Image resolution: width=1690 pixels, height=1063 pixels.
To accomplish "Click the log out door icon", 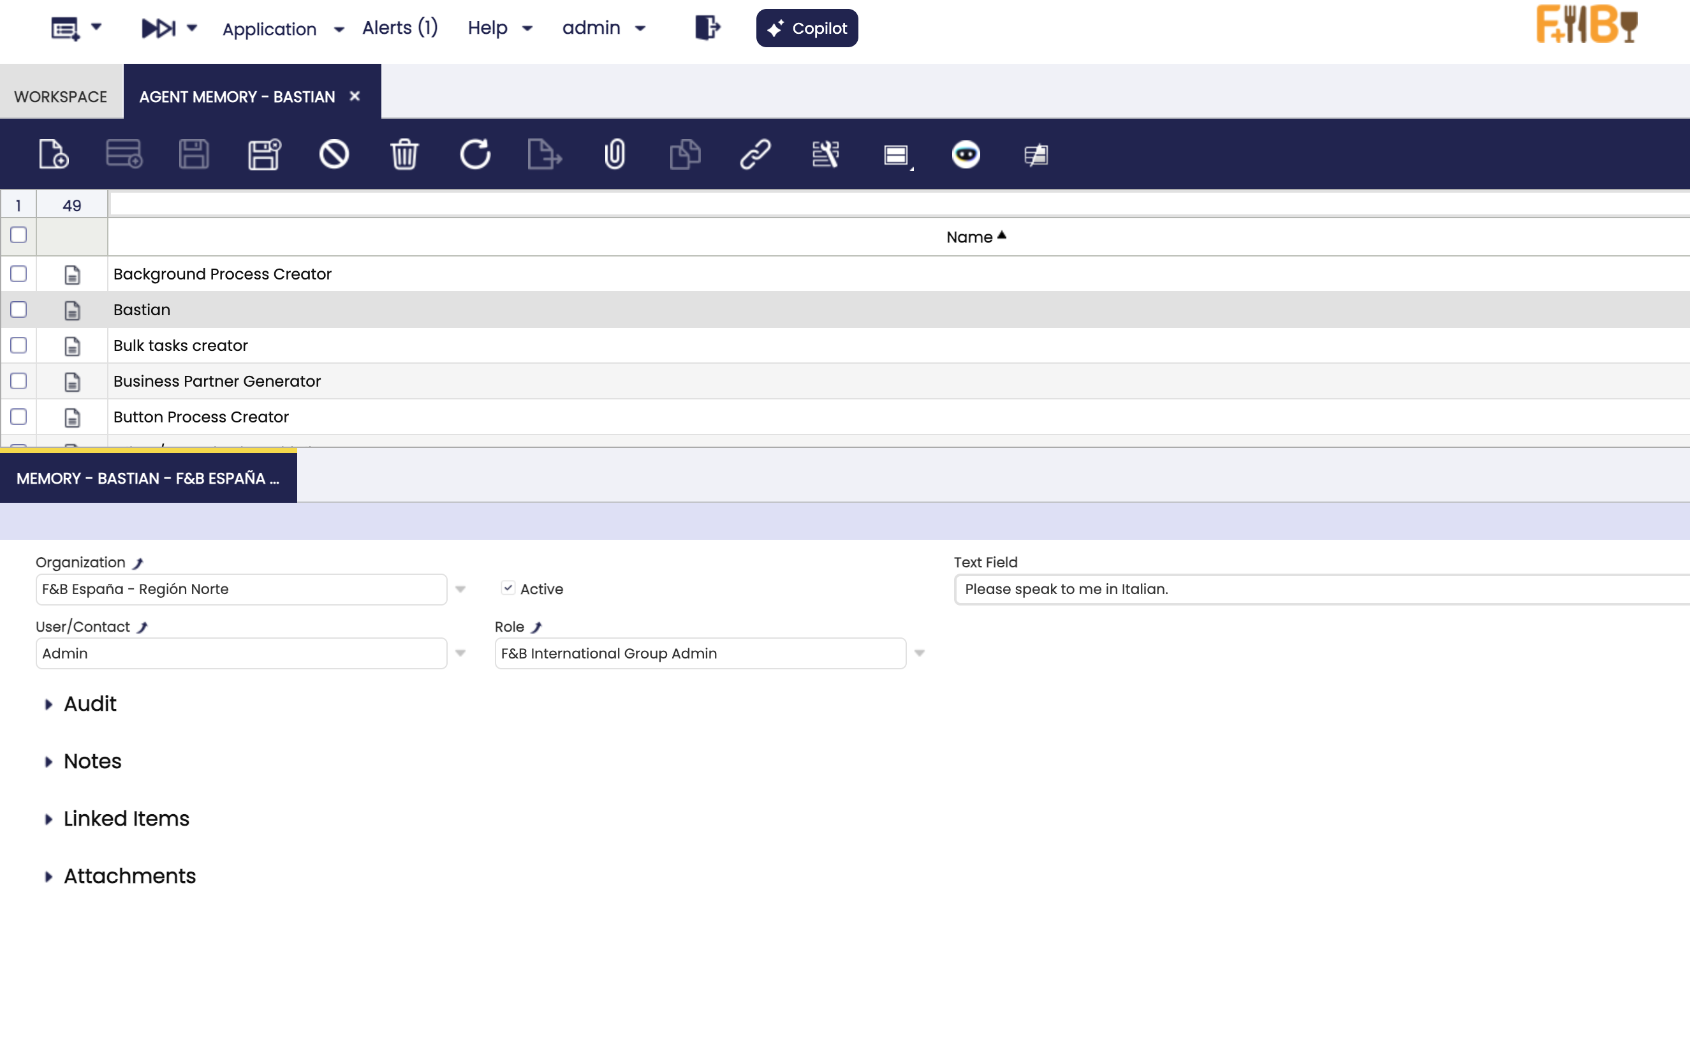I will (x=707, y=28).
